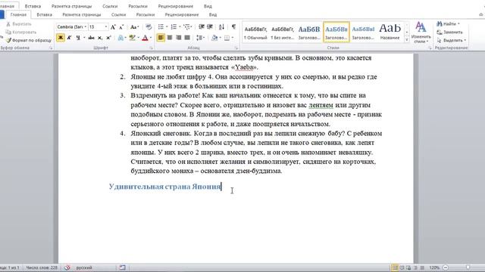Open font name dropdown Cambria

click(x=86, y=27)
